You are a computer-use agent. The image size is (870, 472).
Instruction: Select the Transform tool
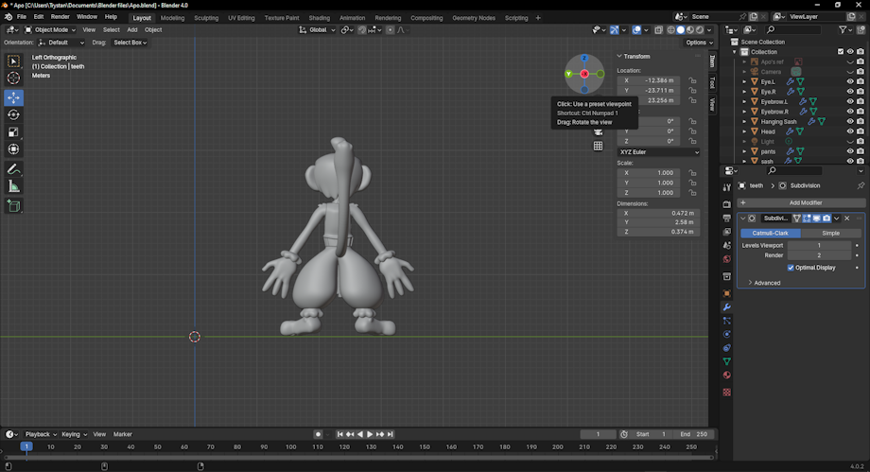coord(14,149)
